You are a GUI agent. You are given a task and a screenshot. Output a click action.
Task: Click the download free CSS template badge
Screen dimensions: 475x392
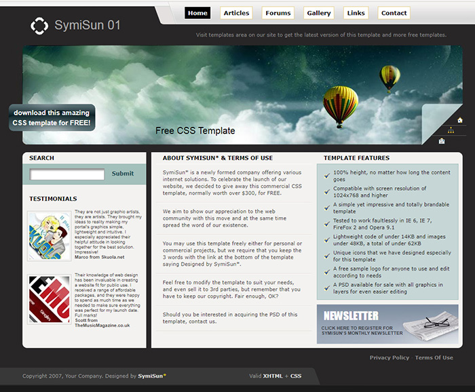[52, 118]
